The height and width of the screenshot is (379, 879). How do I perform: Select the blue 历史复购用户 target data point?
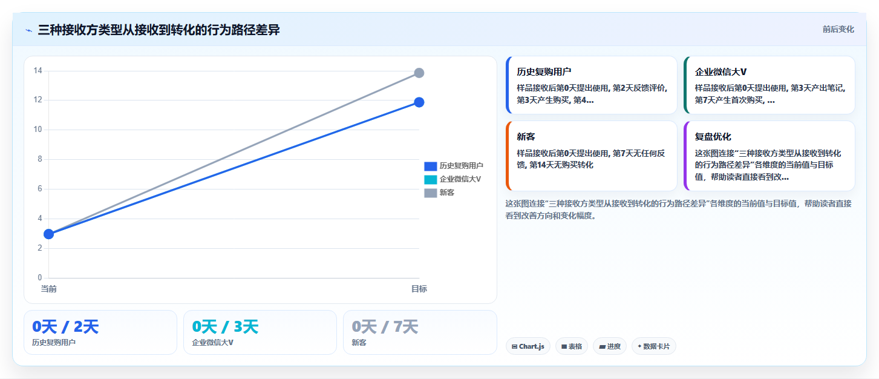(x=419, y=102)
